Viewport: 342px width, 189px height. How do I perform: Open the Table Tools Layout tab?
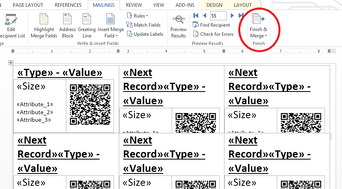pos(243,5)
